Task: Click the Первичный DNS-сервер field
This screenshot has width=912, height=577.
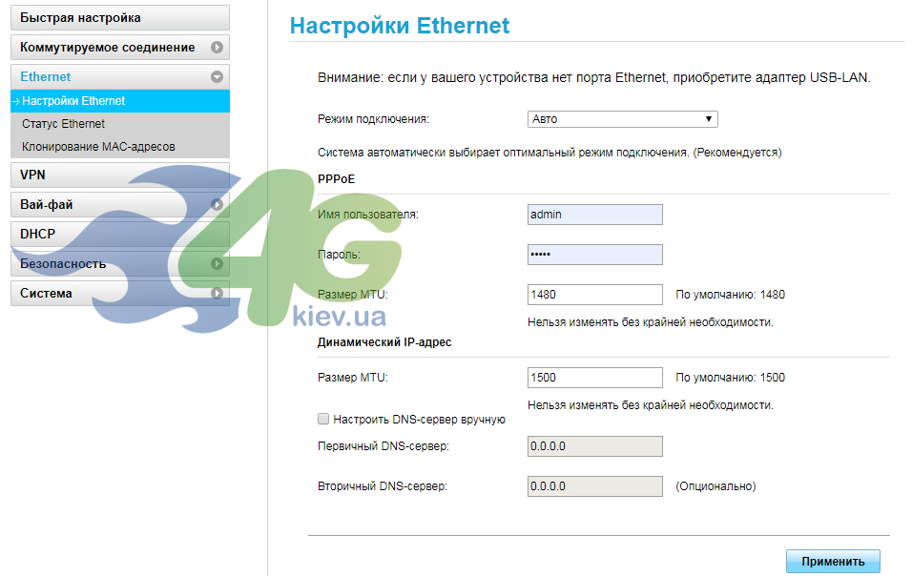Action: (x=595, y=446)
